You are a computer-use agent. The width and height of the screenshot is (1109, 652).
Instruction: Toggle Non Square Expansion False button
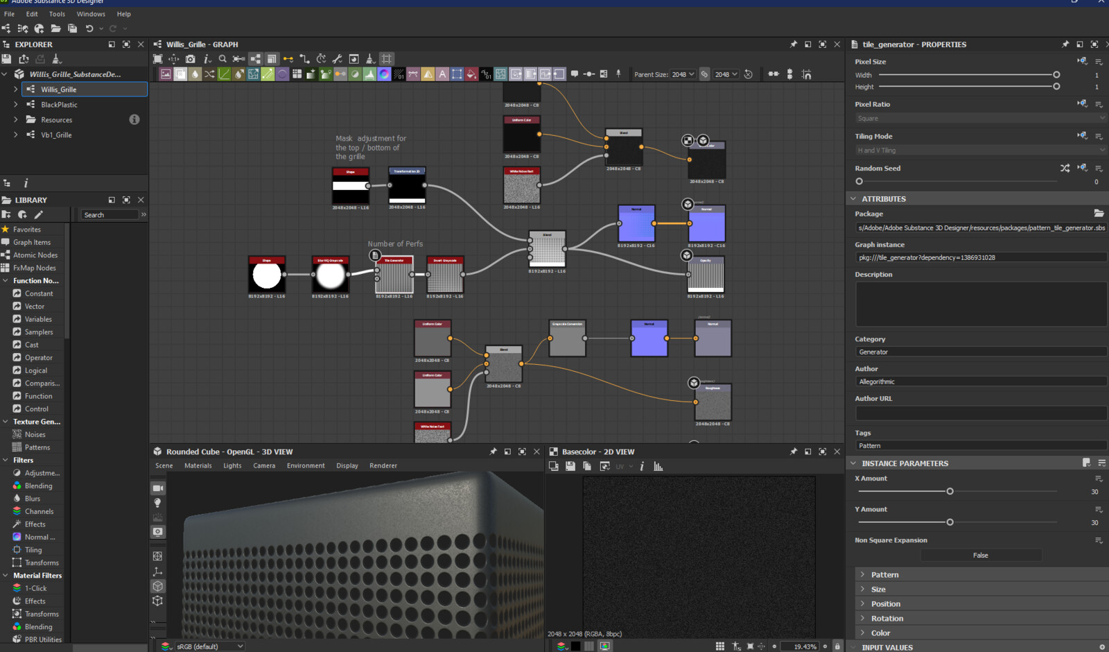981,556
